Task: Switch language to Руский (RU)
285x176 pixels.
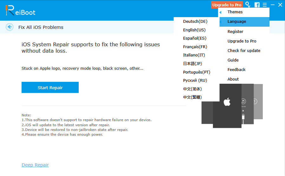Action: coord(195,81)
